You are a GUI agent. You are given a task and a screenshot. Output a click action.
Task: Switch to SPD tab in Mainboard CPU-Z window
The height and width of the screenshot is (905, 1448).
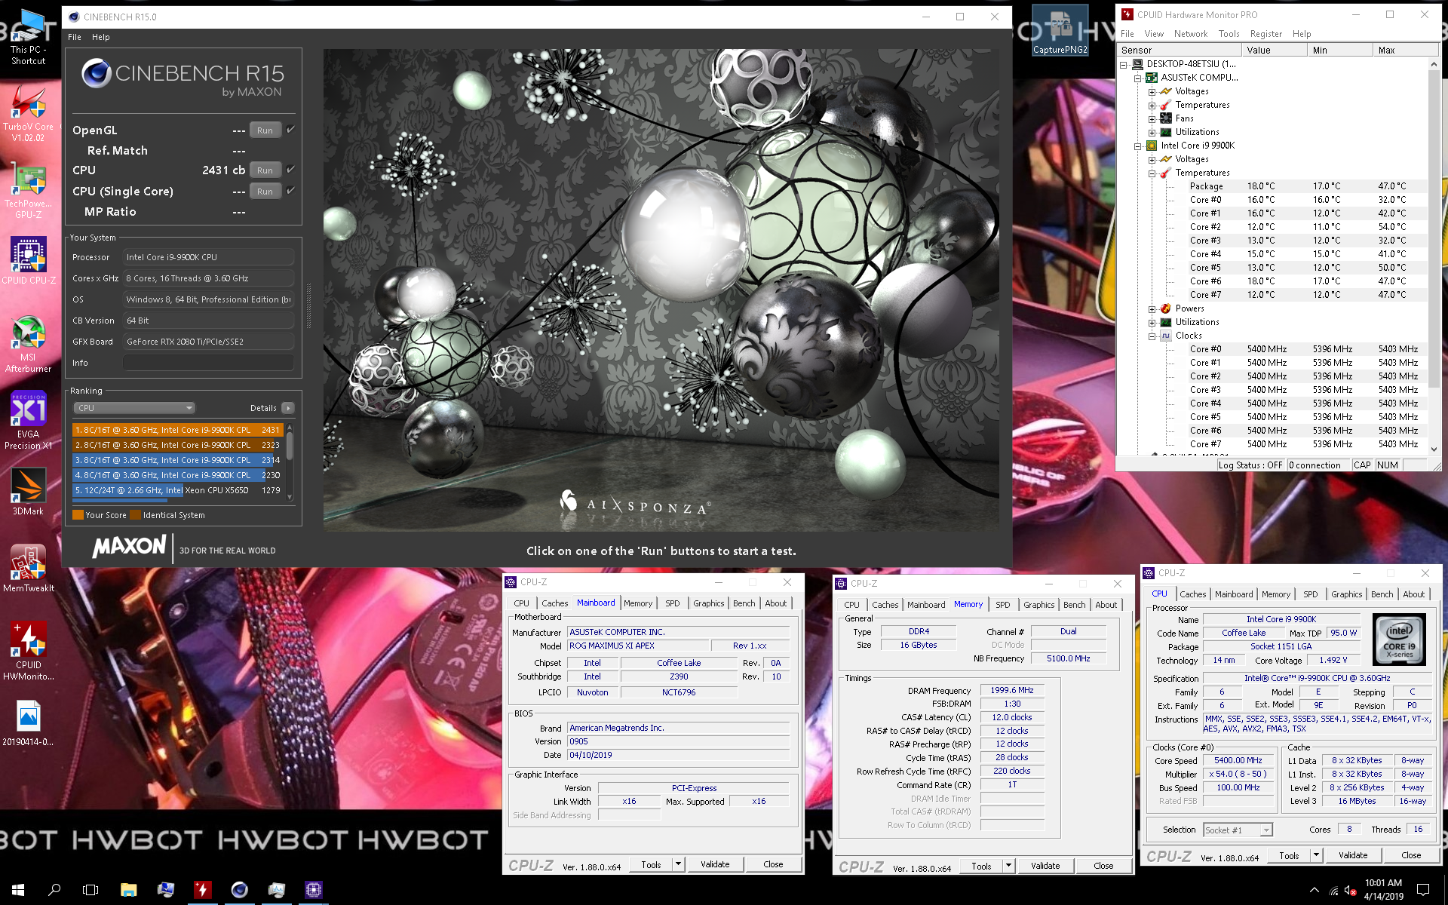click(672, 603)
